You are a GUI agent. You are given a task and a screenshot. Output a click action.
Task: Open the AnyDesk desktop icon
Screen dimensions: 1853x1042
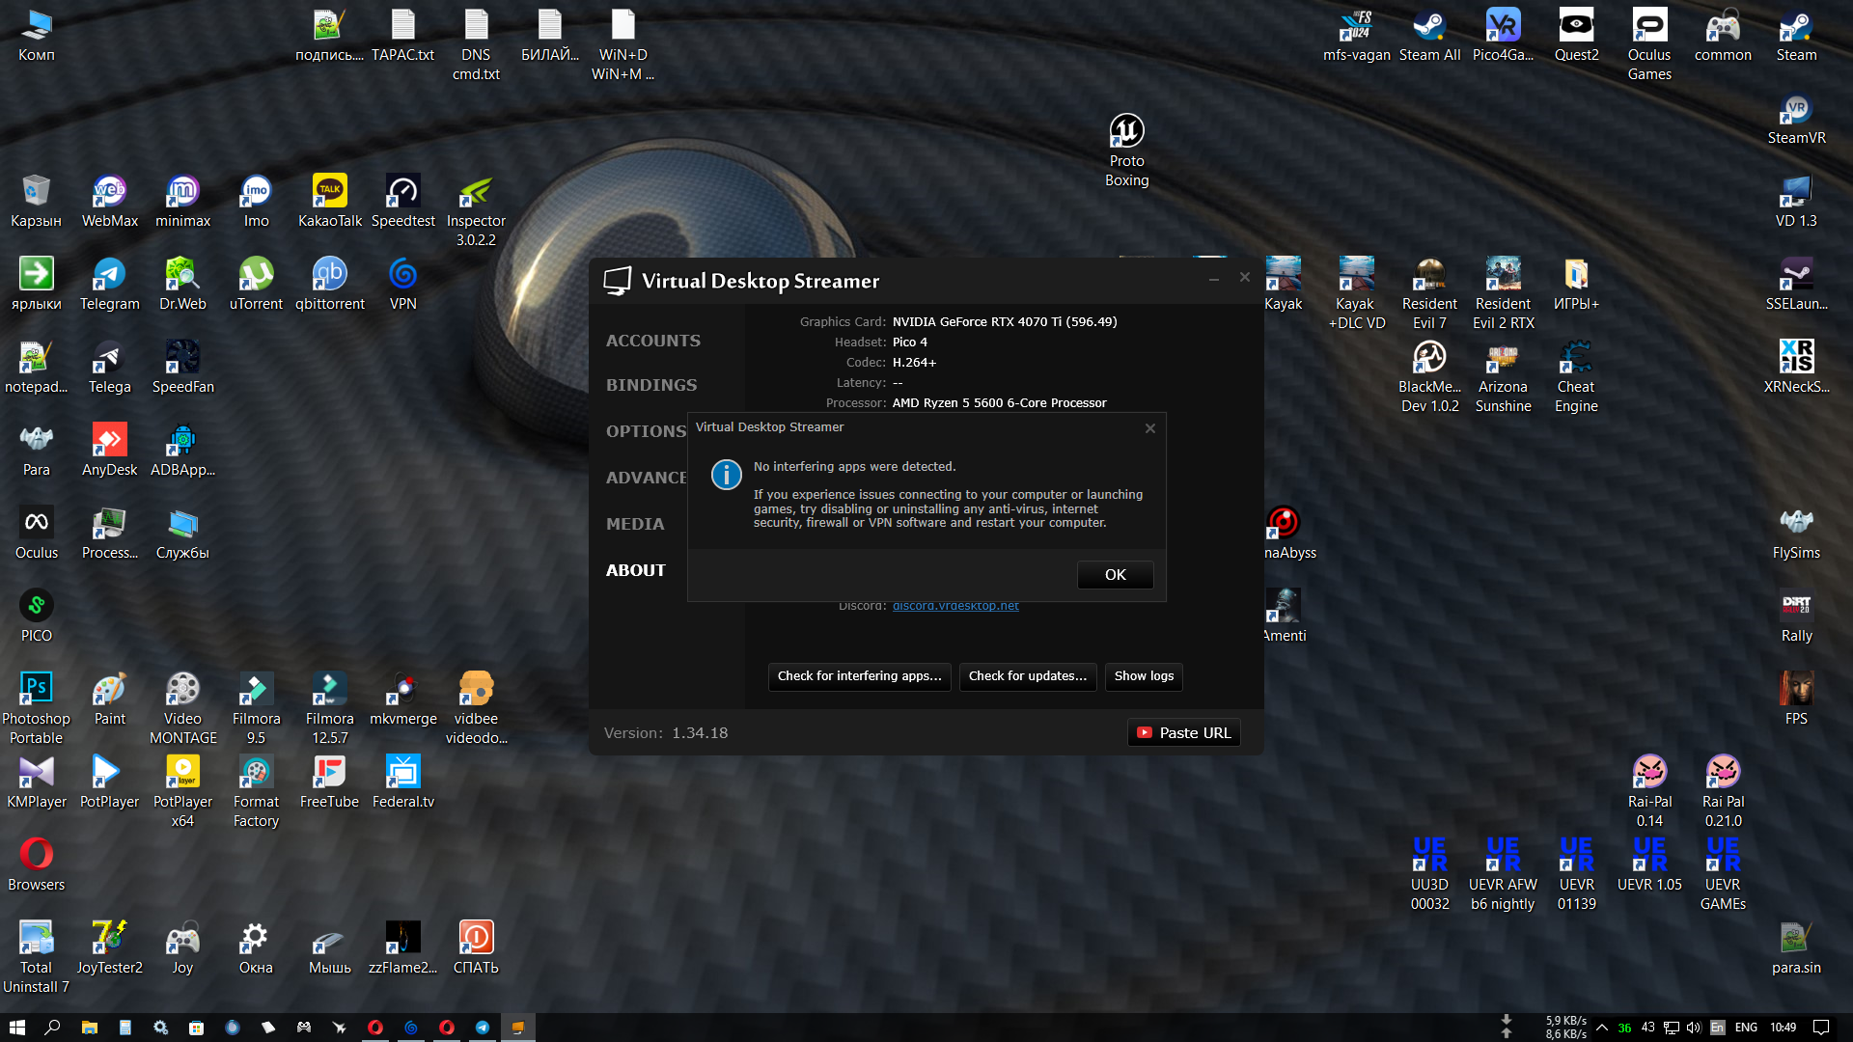pos(109,451)
